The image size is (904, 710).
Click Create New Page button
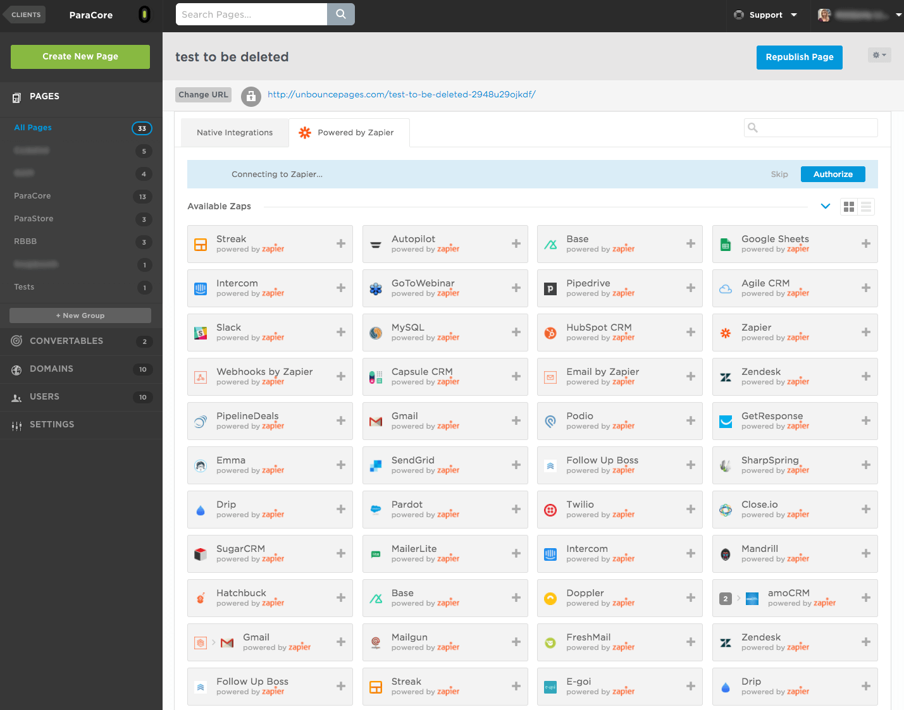click(80, 56)
